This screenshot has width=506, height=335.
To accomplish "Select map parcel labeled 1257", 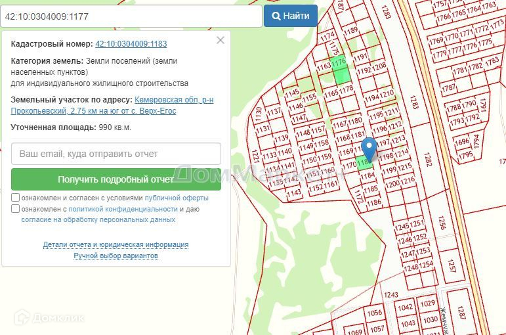I will [x=452, y=265].
